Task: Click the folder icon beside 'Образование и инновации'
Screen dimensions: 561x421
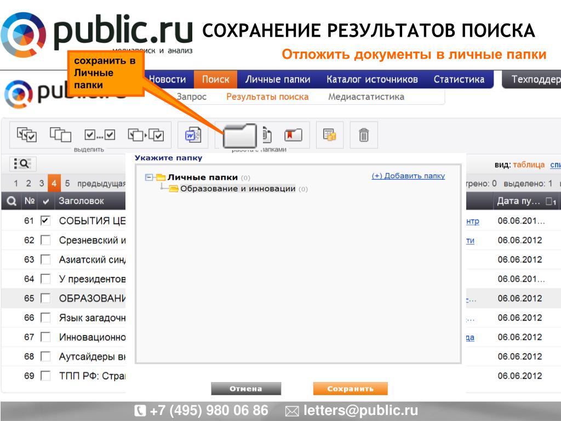Action: coord(174,189)
